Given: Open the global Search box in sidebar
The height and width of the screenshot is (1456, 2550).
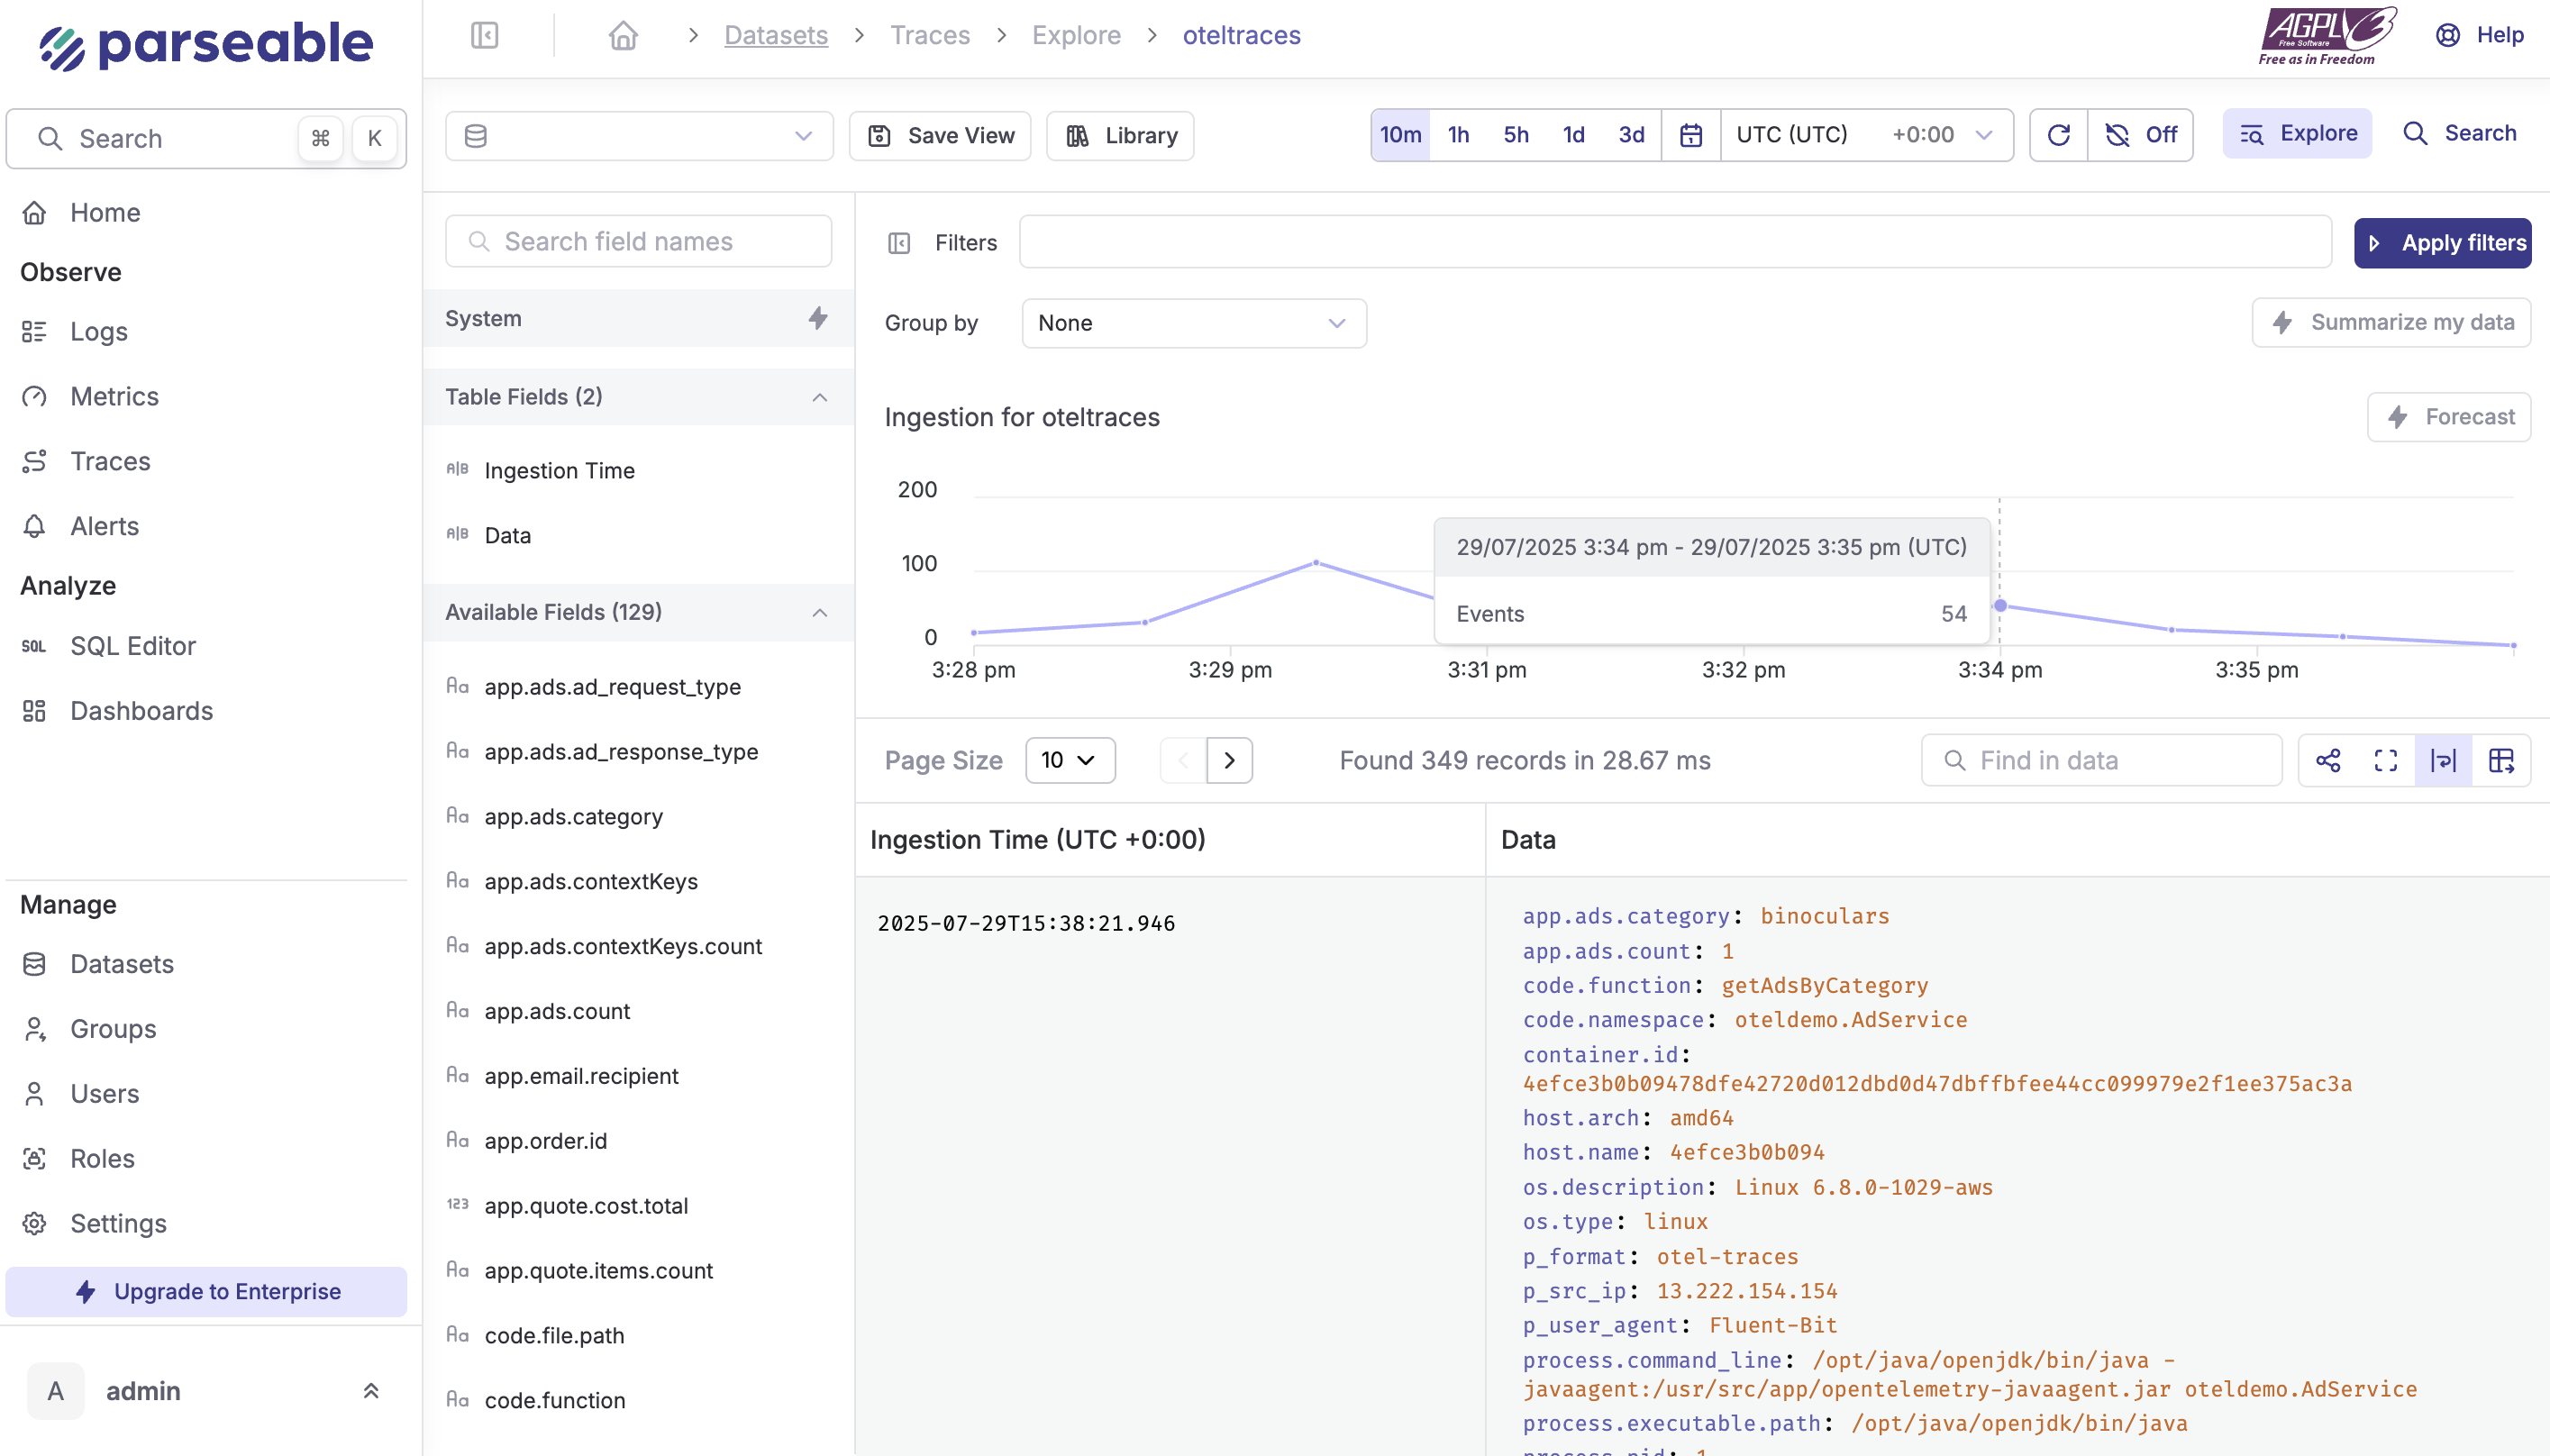Looking at the screenshot, I should [206, 139].
